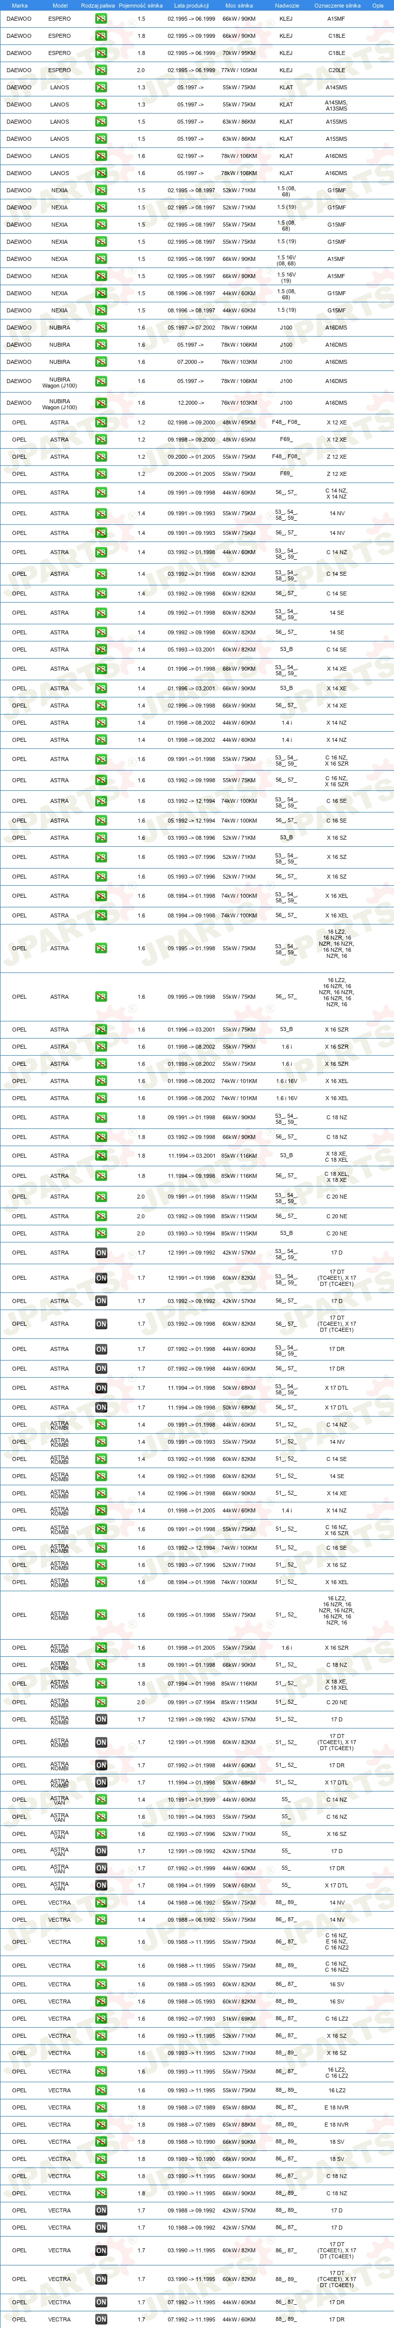Select diesel ON icon in Astra Van X 17 DTL row

pos(101,1885)
